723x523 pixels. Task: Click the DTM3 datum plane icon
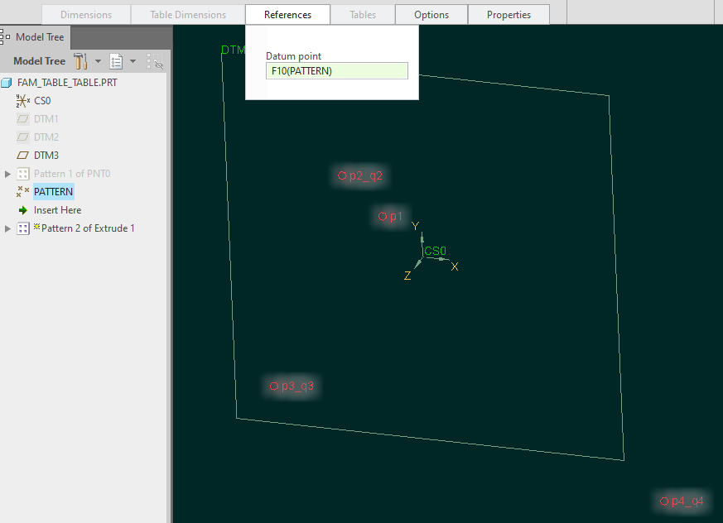click(23, 155)
